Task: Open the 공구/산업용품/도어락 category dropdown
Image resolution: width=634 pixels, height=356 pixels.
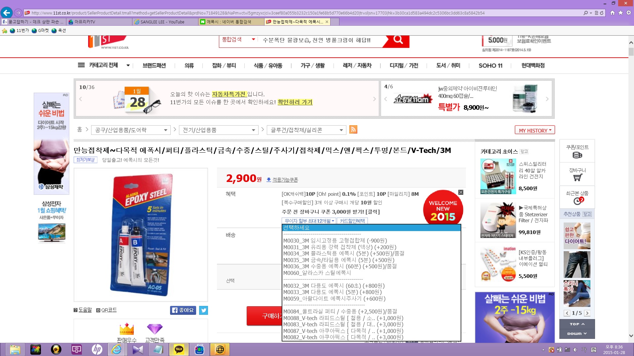Action: (x=131, y=130)
